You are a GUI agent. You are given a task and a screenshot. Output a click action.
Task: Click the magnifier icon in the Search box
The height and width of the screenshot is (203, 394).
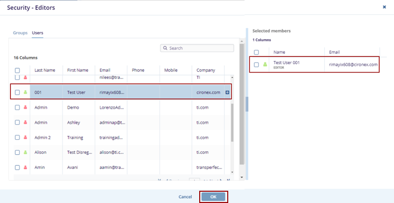[165, 48]
